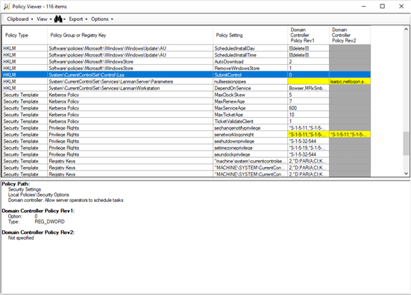
Task: Click the "Local Policies\Security Options" path text
Action: 39,194
